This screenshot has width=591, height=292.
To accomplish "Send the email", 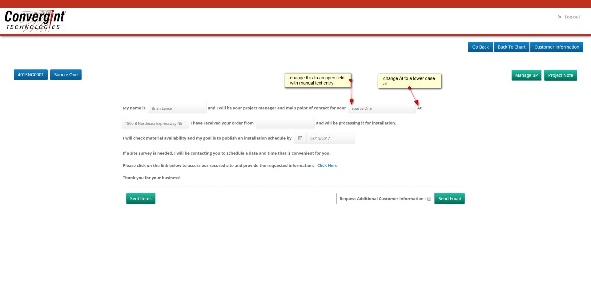I will pyautogui.click(x=449, y=199).
